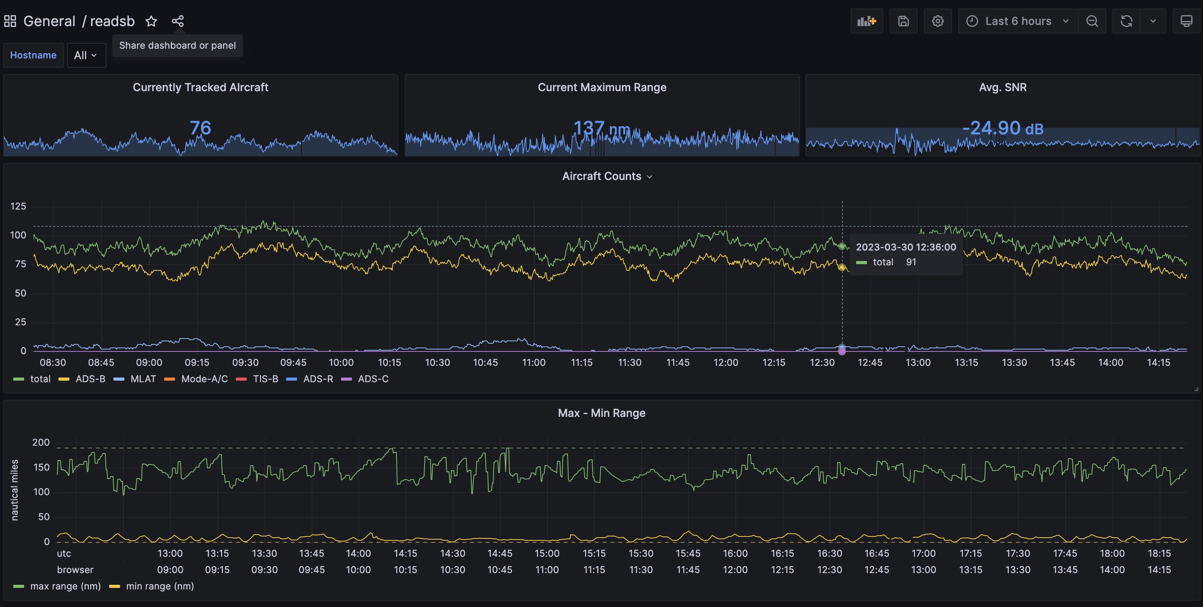Image resolution: width=1203 pixels, height=607 pixels.
Task: Click the General folder breadcrumb link
Action: point(49,21)
